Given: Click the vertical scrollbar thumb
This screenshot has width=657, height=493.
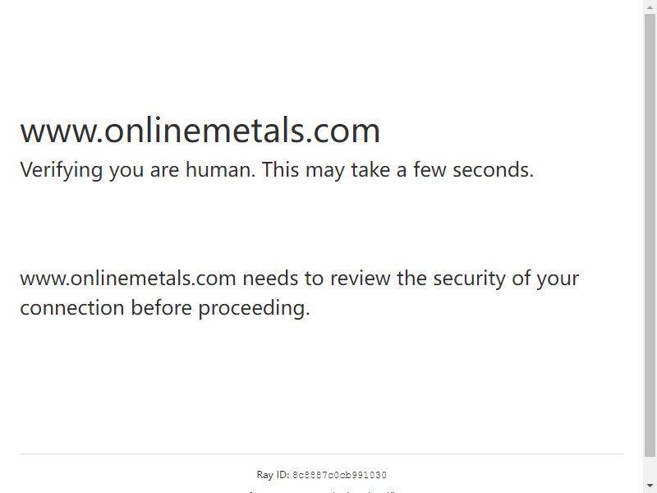Looking at the screenshot, I should (x=650, y=235).
